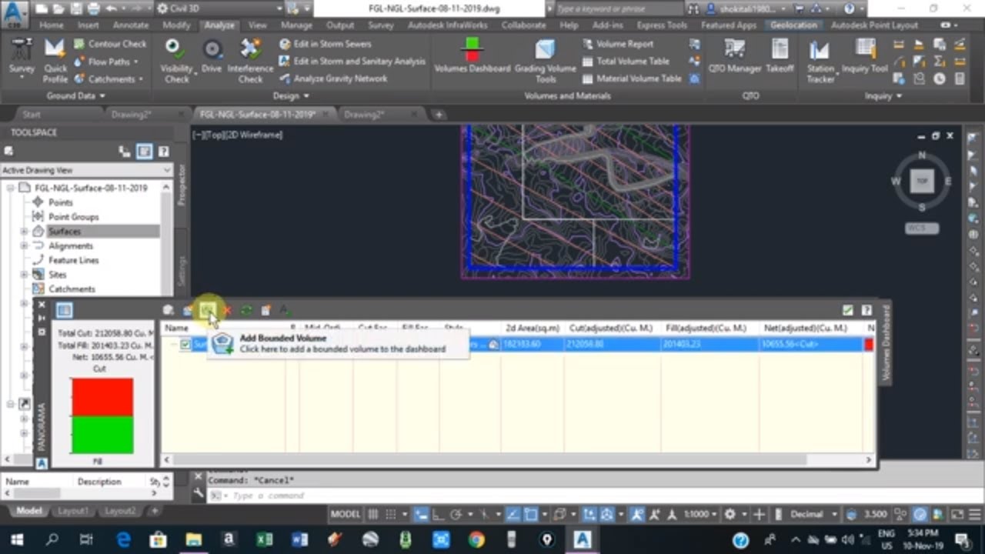Open the Annotate ribbon tab

click(x=131, y=25)
